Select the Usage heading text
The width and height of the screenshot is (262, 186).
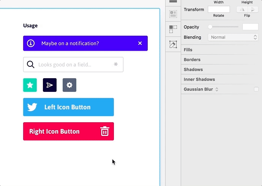pyautogui.click(x=30, y=25)
